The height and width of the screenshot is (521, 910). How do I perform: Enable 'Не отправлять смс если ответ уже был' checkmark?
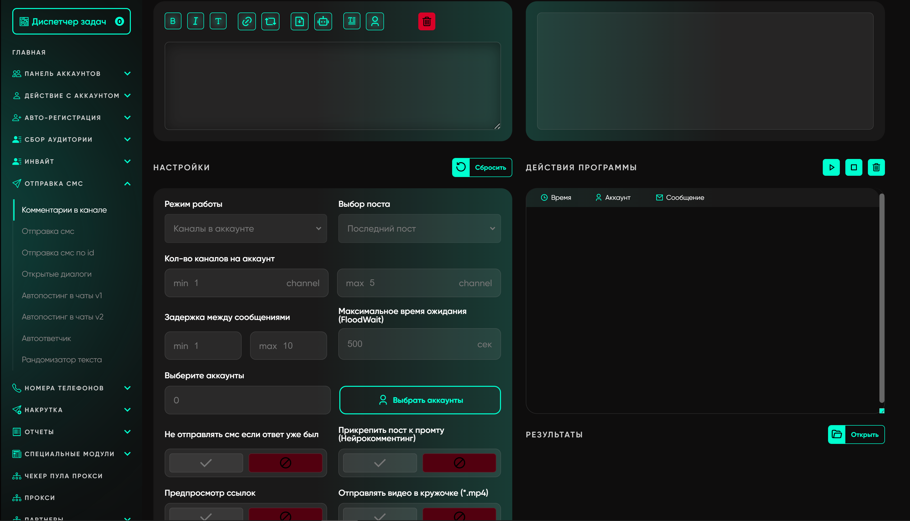tap(206, 463)
